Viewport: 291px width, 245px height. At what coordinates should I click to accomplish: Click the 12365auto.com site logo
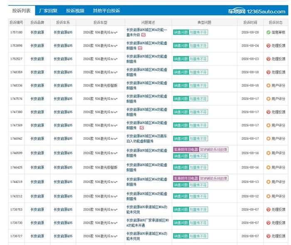(x=256, y=11)
